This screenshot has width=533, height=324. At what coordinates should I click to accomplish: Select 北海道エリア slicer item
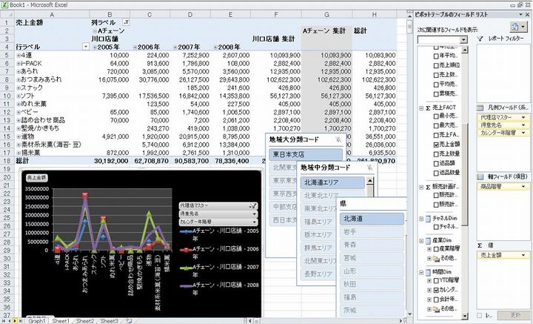[332, 183]
